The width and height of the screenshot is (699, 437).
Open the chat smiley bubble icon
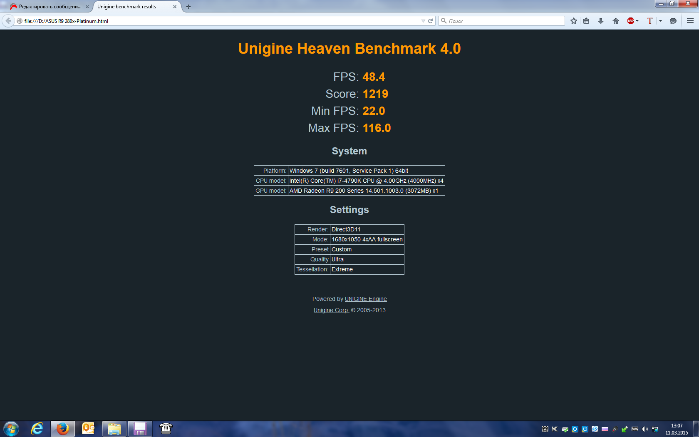click(x=673, y=21)
